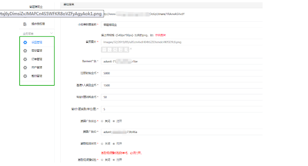Click the Banner广告 adunit input field
Viewport: 308px width, 166px height.
(182, 61)
